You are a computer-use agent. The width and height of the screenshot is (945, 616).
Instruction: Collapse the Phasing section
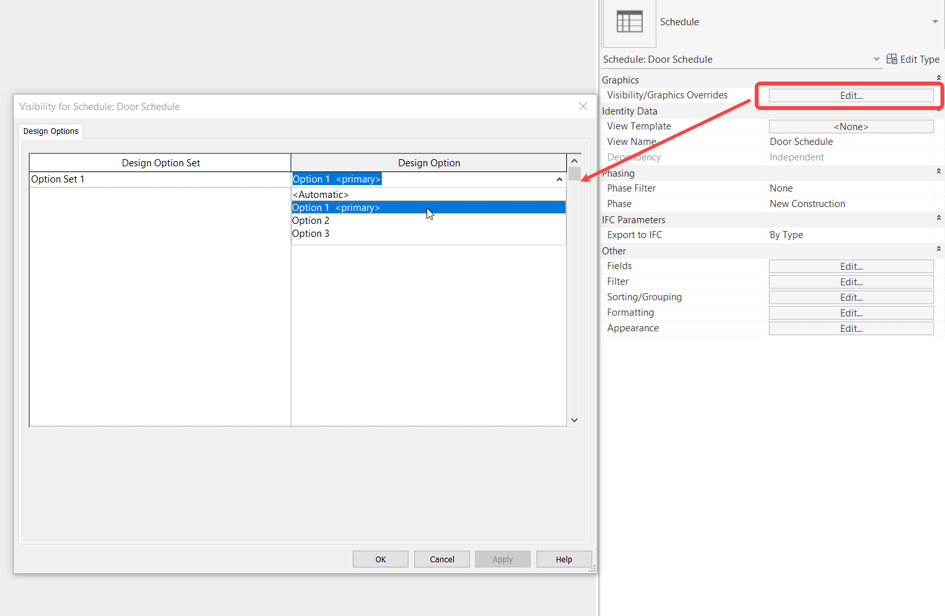click(x=939, y=171)
